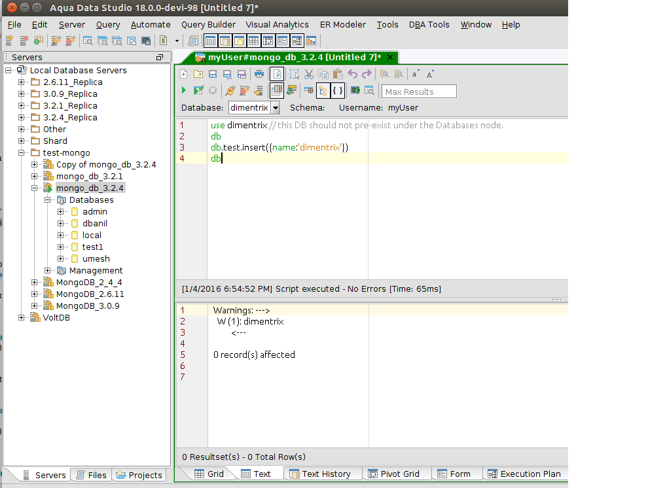Toggle the tree results view button
665x488 pixels.
(323, 90)
